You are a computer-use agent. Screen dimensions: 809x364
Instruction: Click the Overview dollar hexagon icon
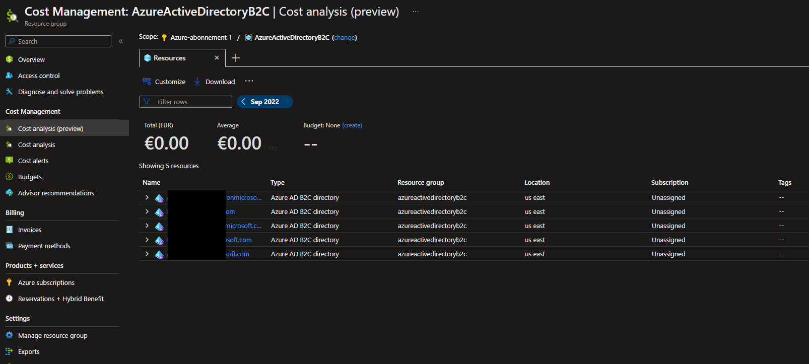[x=9, y=59]
